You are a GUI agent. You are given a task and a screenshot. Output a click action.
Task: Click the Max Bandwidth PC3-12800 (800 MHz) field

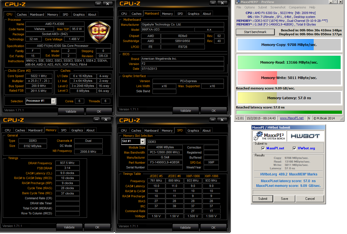(165, 152)
